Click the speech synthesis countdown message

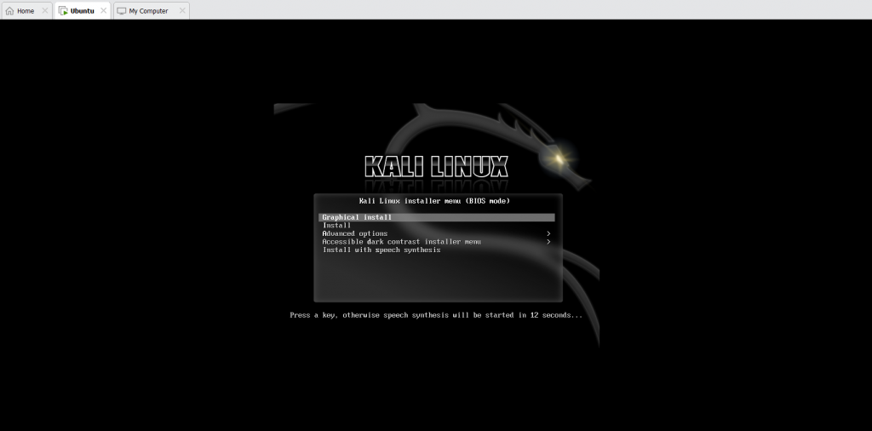(x=436, y=315)
